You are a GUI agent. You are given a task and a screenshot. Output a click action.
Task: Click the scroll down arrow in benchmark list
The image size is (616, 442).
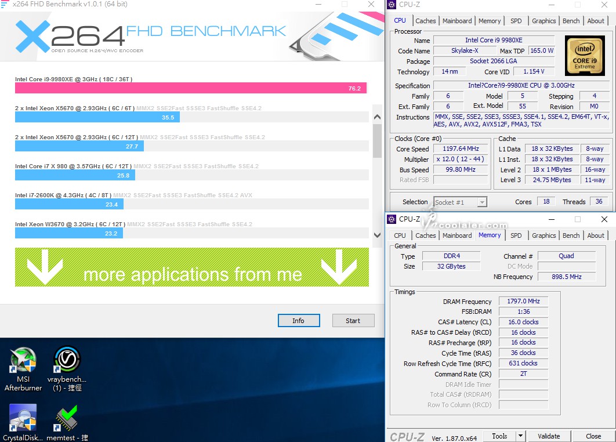(x=377, y=235)
